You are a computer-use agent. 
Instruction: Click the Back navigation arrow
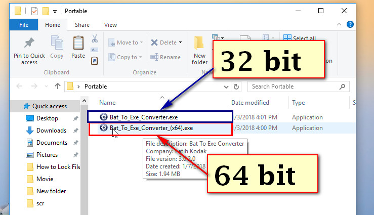pos(19,86)
